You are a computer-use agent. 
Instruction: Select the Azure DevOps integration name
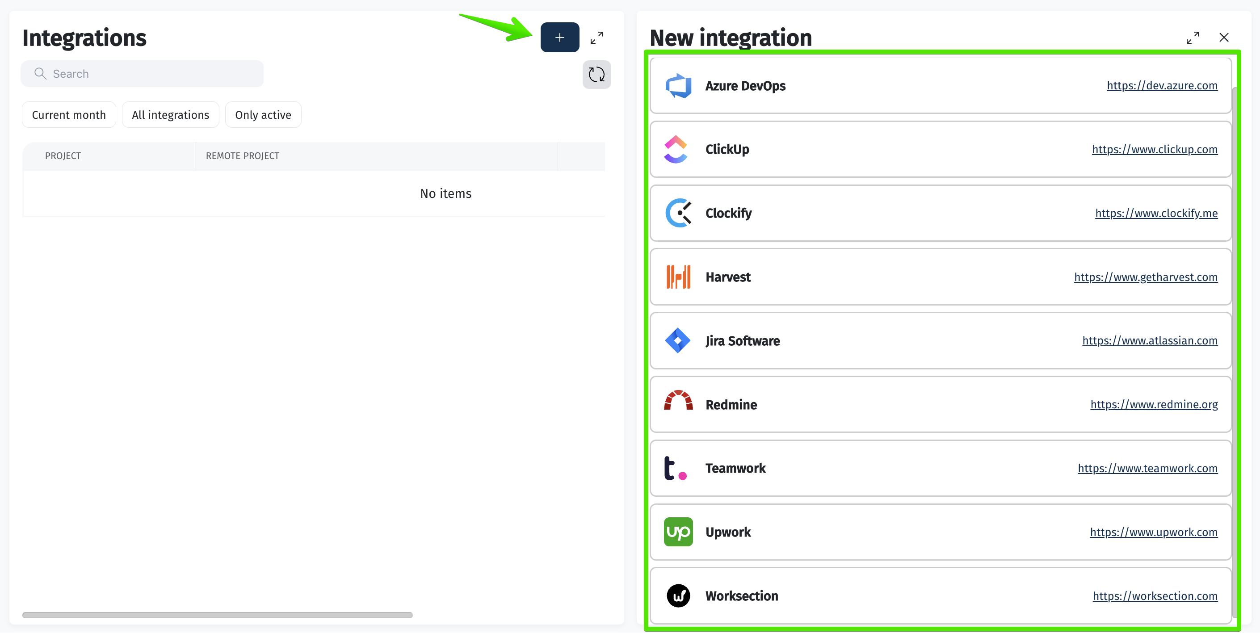(x=745, y=86)
